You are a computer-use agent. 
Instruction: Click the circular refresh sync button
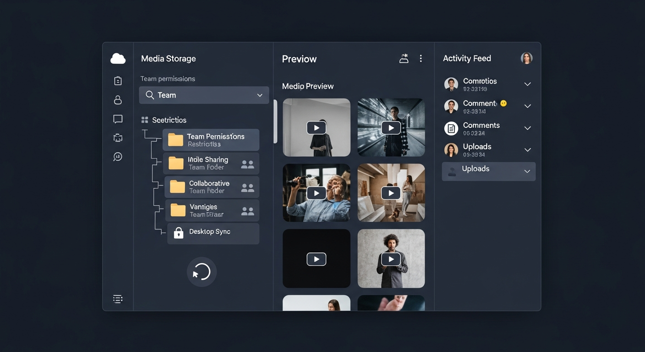(202, 272)
